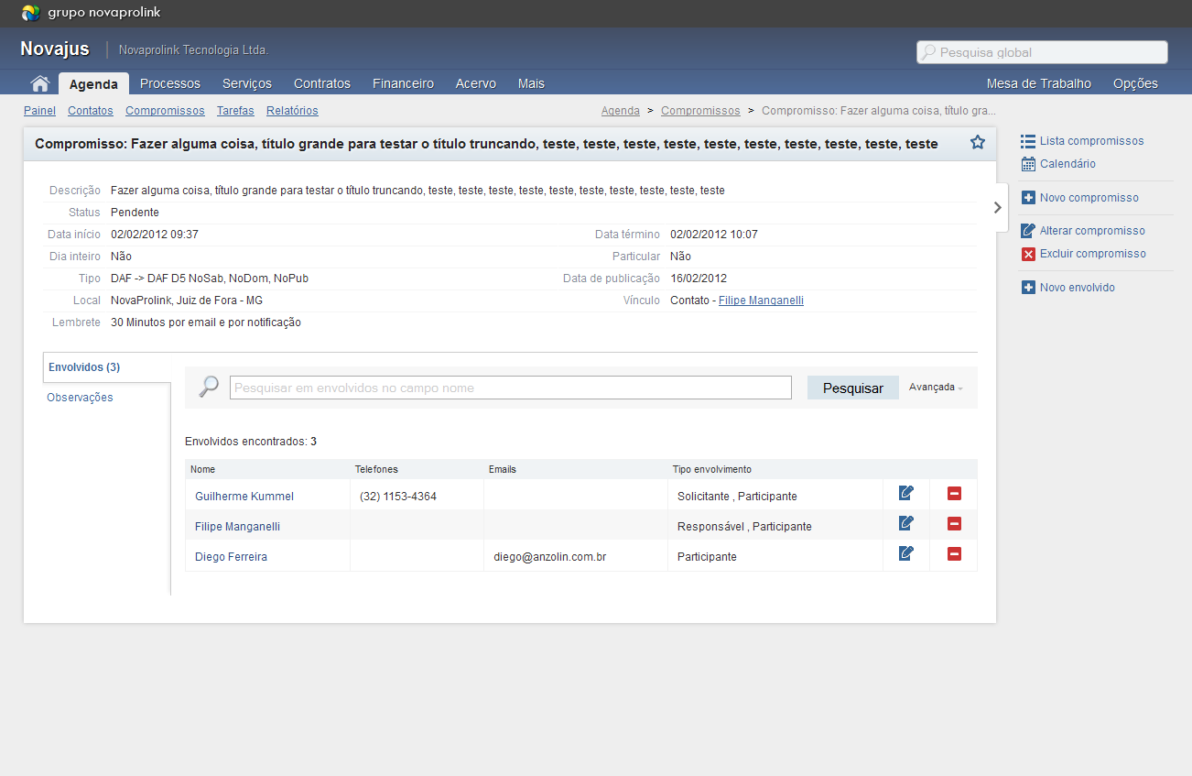The height and width of the screenshot is (776, 1192).
Task: Open the Mais menu
Action: coord(531,83)
